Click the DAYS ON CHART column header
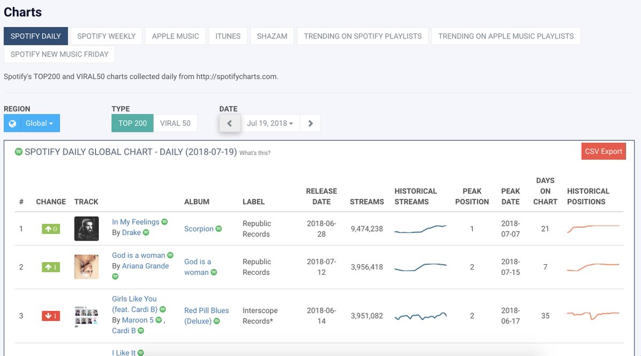 545,191
